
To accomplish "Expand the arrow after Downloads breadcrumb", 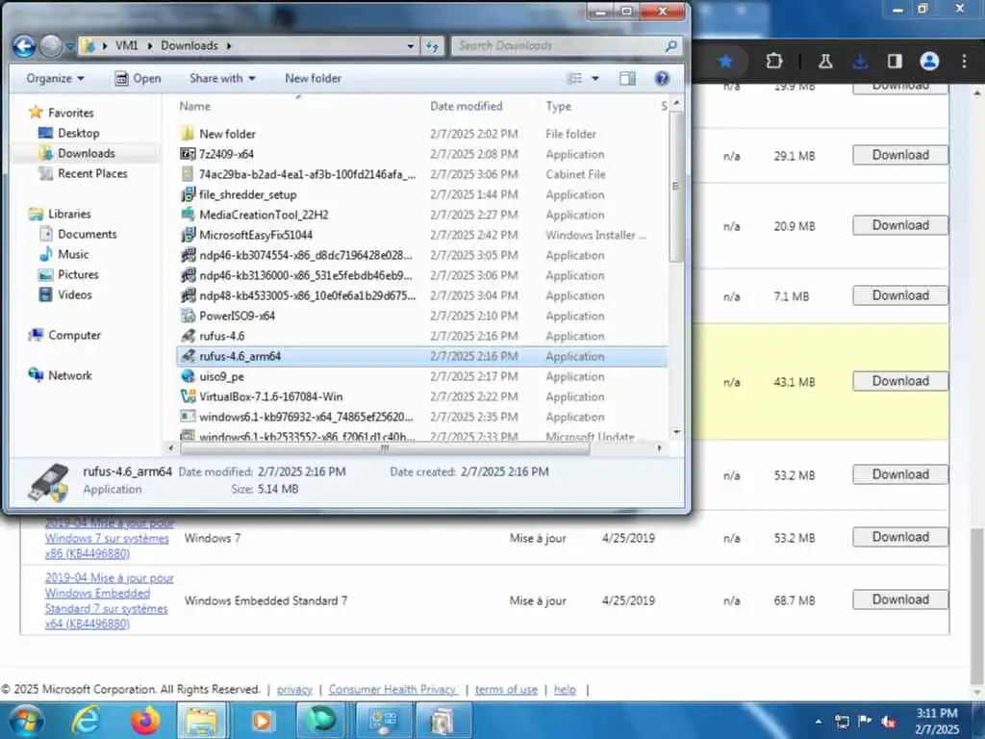I will [x=229, y=46].
